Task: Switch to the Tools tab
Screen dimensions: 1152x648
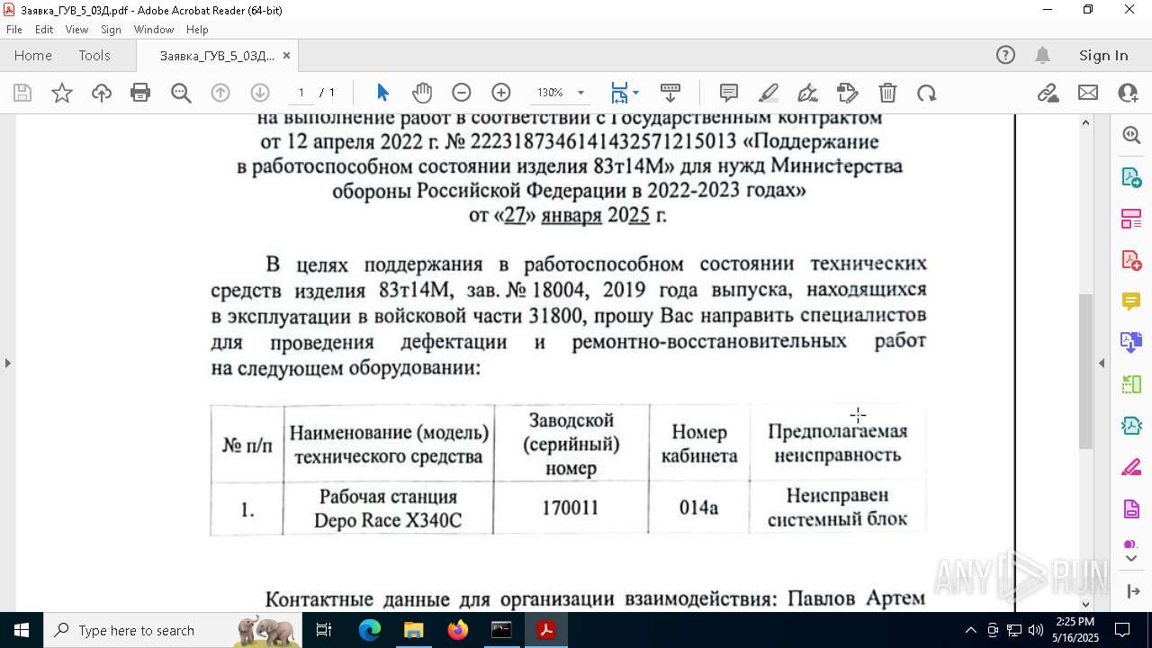Action: 94,55
